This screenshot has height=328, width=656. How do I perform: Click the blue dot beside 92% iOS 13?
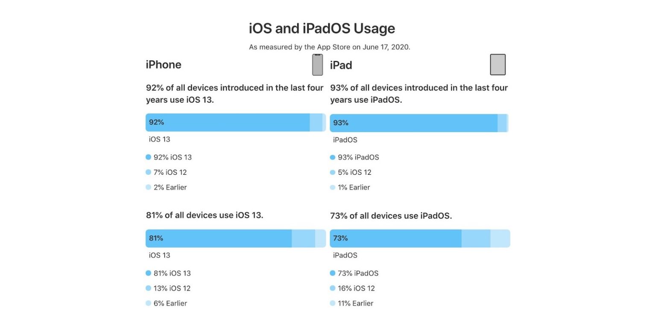coord(148,157)
